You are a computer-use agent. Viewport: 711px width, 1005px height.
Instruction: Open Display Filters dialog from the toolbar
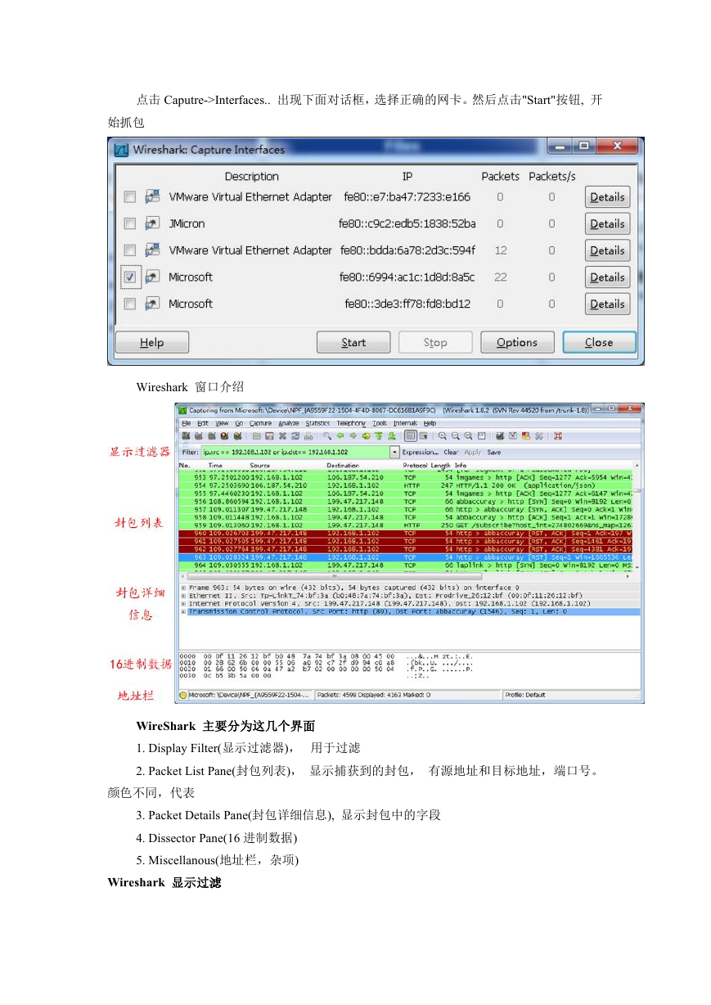tap(513, 436)
